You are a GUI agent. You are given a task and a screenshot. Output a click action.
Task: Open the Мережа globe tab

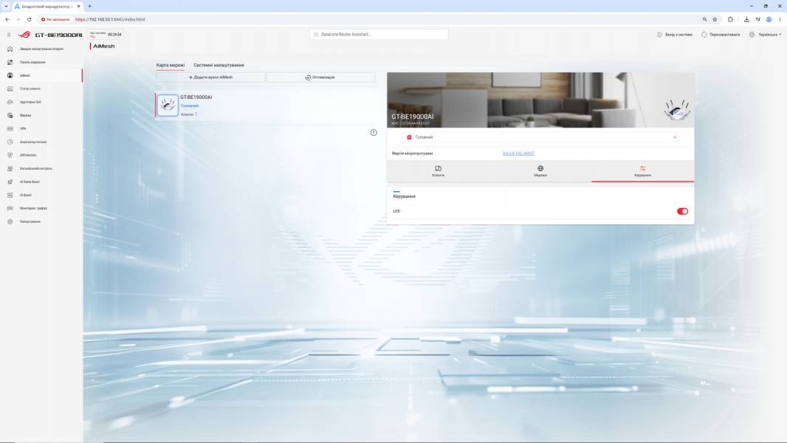point(540,171)
